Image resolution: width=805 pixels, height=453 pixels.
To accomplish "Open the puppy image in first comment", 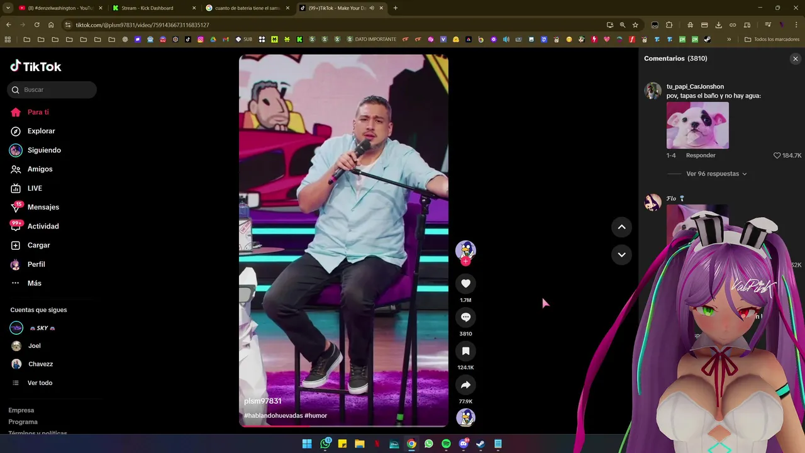I will point(697,125).
